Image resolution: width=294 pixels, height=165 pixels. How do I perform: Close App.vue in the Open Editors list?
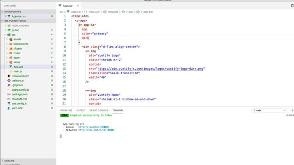point(6,16)
